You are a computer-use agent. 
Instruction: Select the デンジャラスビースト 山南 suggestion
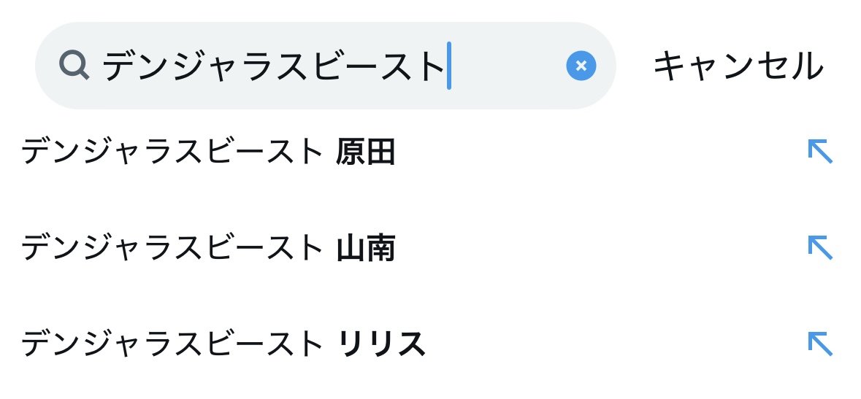pyautogui.click(x=207, y=249)
